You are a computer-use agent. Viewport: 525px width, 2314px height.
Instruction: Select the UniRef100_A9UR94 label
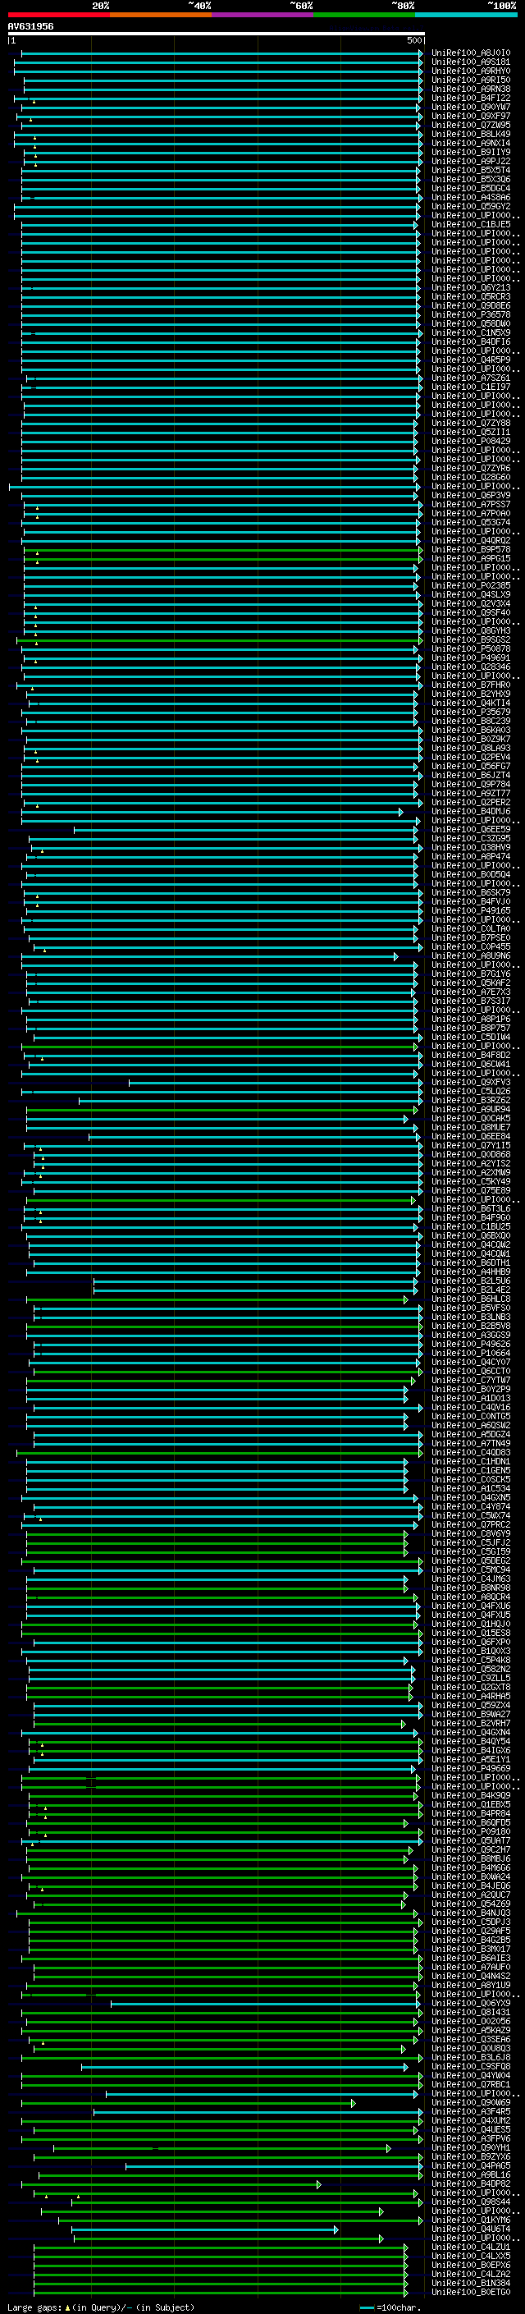470,1110
